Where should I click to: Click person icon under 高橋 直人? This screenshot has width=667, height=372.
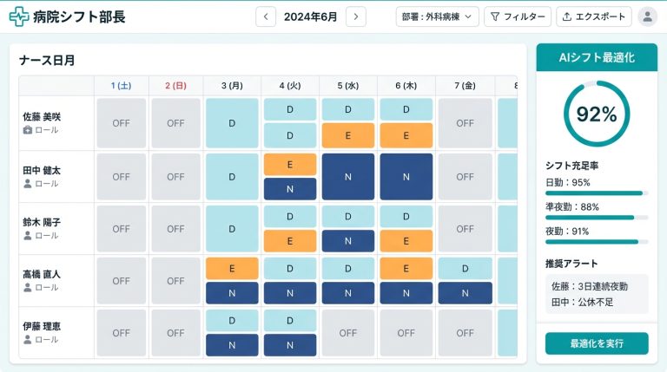(x=27, y=287)
